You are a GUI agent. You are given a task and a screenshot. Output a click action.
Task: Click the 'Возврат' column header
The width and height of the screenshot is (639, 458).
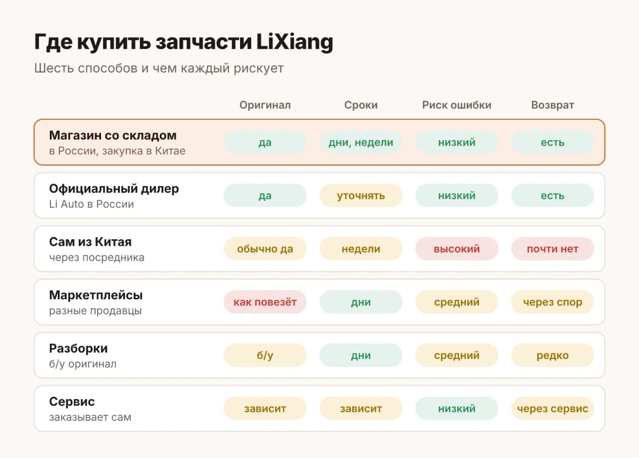click(552, 105)
